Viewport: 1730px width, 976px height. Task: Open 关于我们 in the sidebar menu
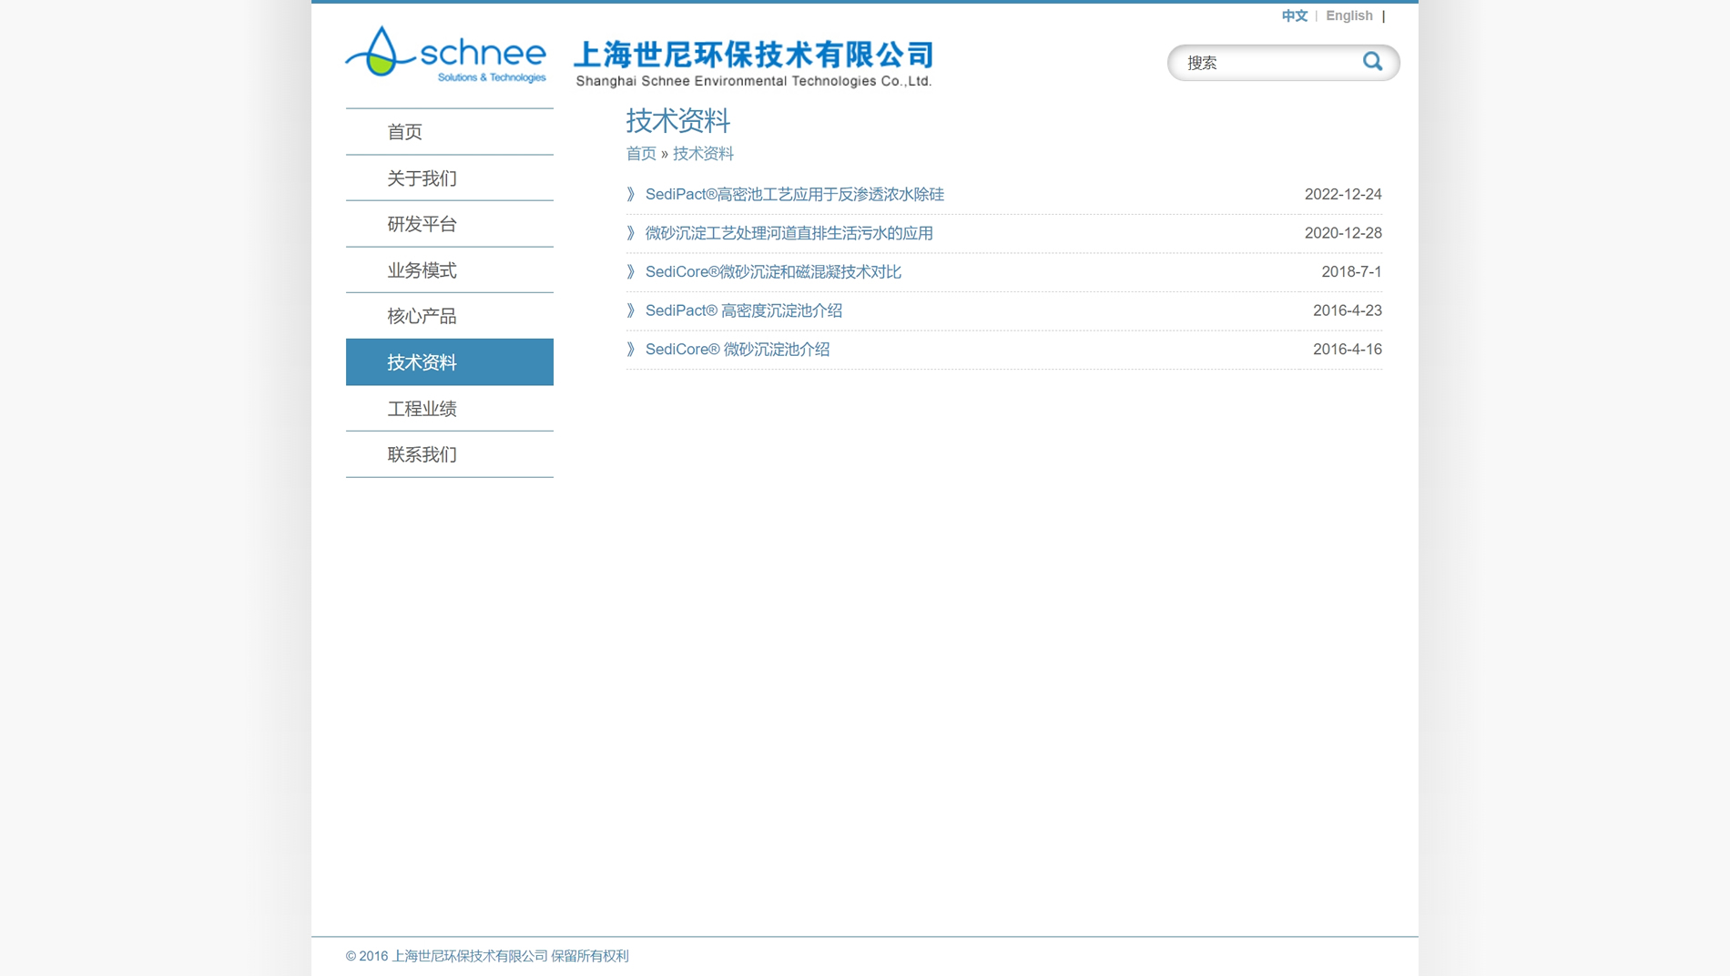[x=450, y=178]
